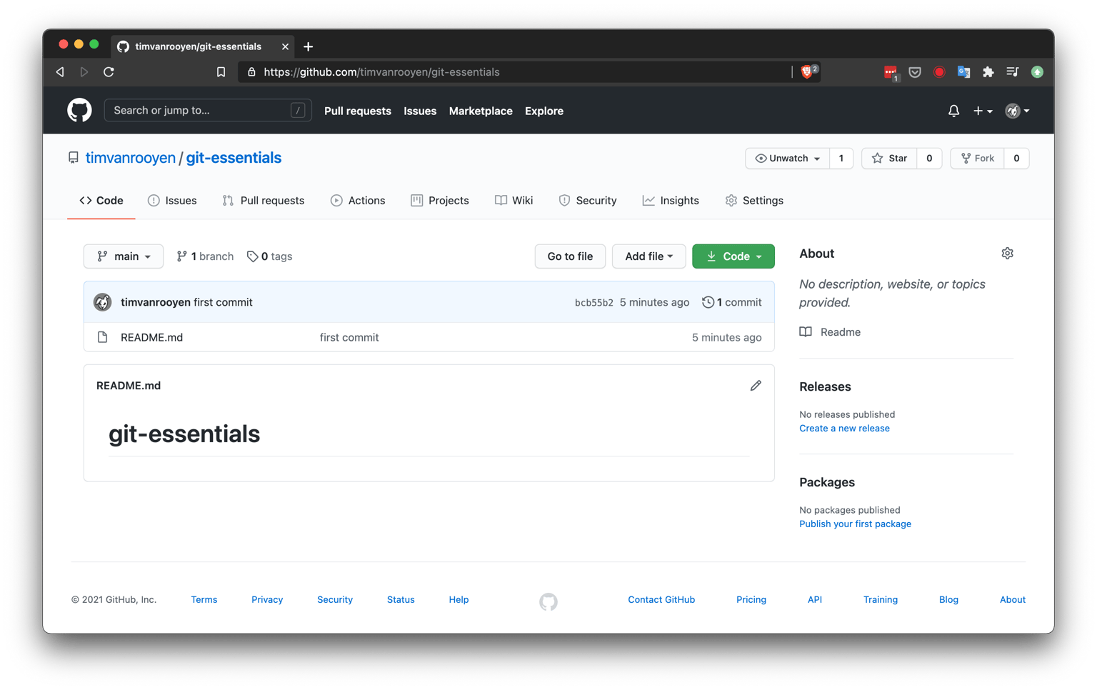The width and height of the screenshot is (1097, 690).
Task: Switch to the Issues repository tab
Action: [x=172, y=201]
